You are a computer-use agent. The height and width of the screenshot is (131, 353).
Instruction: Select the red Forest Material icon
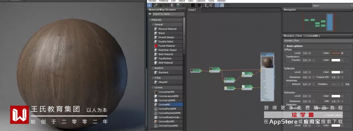(x=156, y=46)
